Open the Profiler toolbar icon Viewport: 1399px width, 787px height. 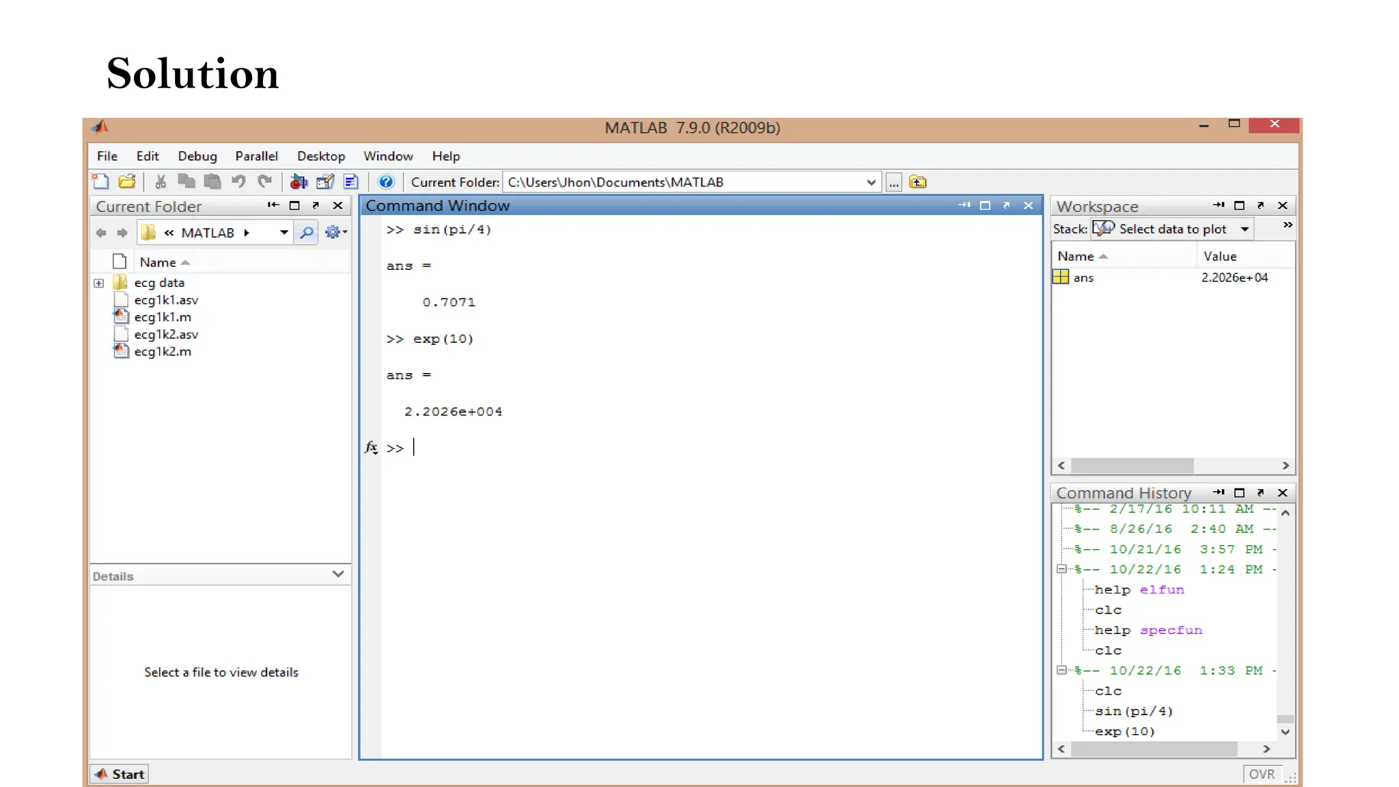pos(351,182)
